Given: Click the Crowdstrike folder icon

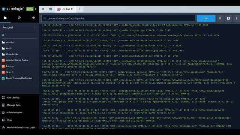Looking at the screenshot, I should click(x=3, y=54).
